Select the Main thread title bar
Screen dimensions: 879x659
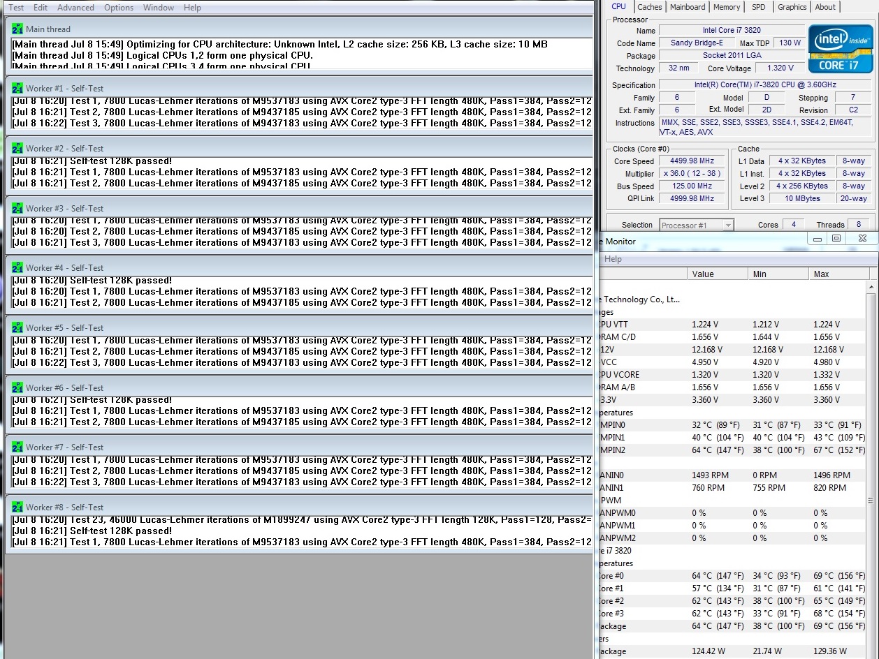coord(299,29)
